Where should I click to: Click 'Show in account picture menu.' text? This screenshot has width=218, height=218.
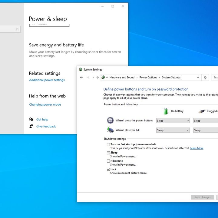click(129, 173)
